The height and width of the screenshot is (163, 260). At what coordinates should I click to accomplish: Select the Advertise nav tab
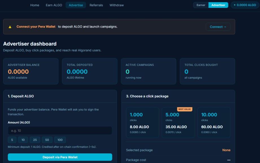pyautogui.click(x=76, y=5)
